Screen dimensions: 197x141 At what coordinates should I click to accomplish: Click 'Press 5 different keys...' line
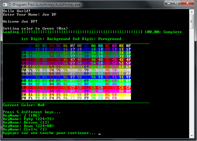32,112
